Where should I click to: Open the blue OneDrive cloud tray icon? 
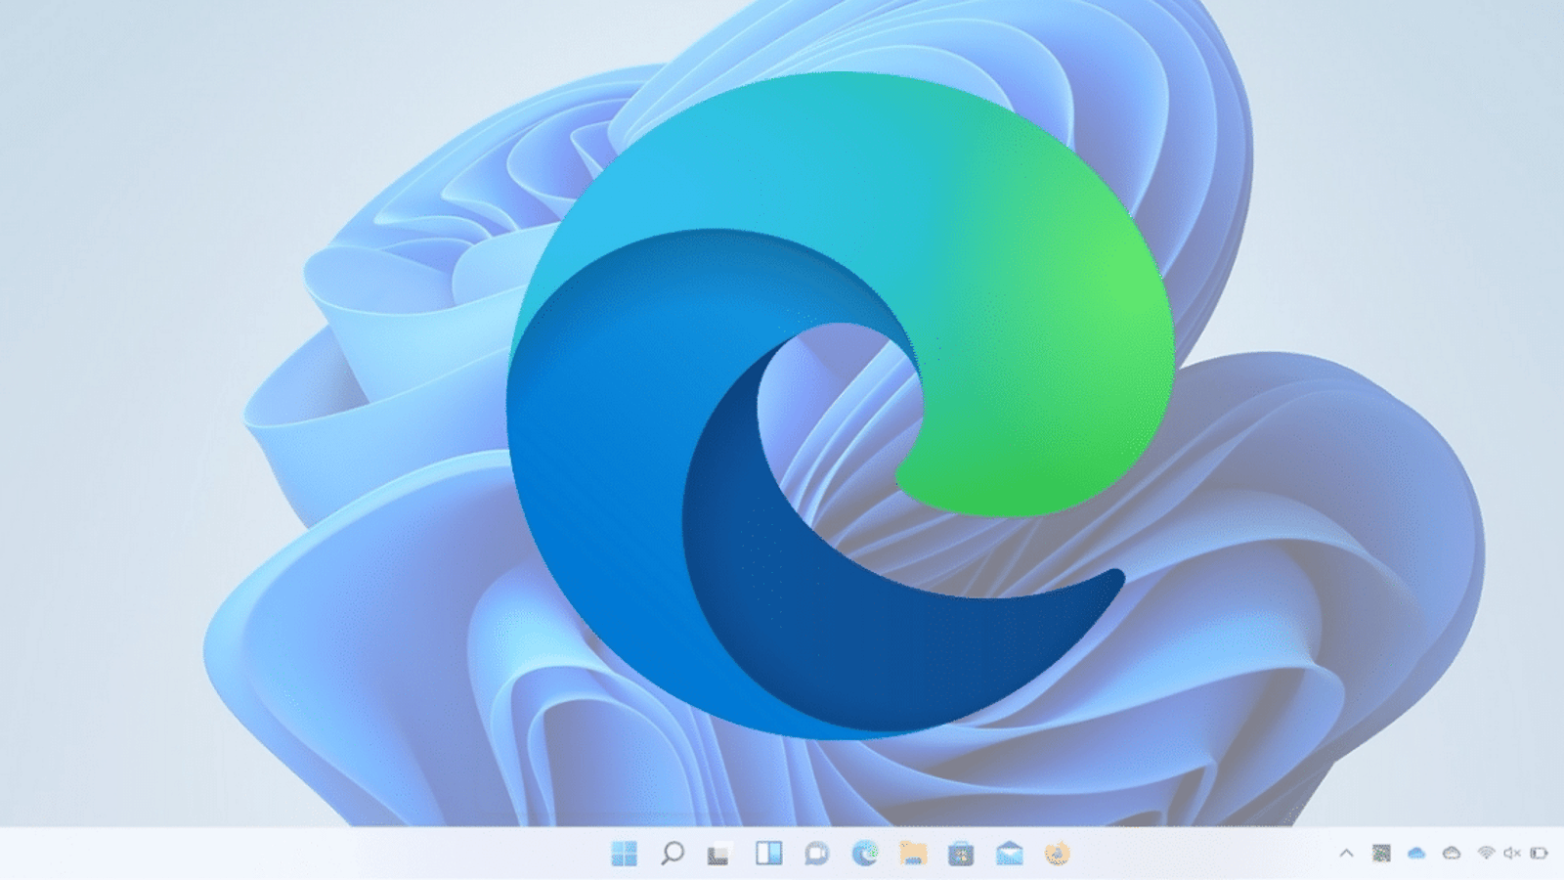(1416, 854)
